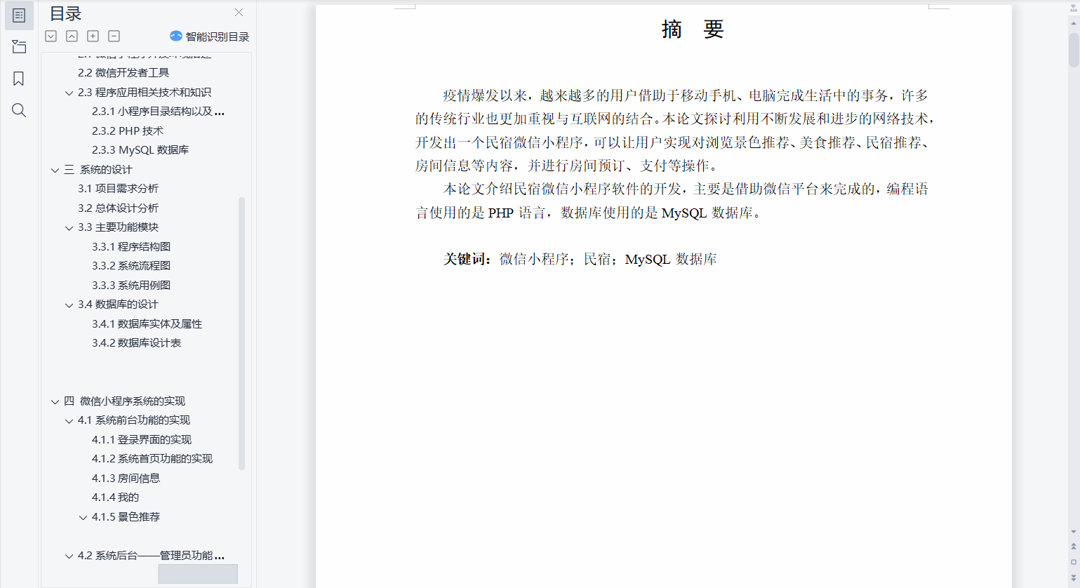
Task: Close the 目录 panel with the X
Action: point(239,12)
